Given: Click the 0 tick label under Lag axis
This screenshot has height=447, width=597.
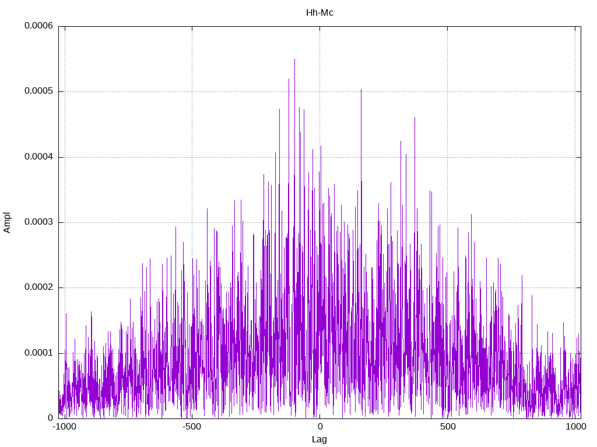Looking at the screenshot, I should click(320, 427).
